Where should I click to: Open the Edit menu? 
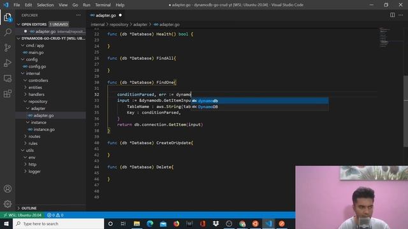(28, 5)
